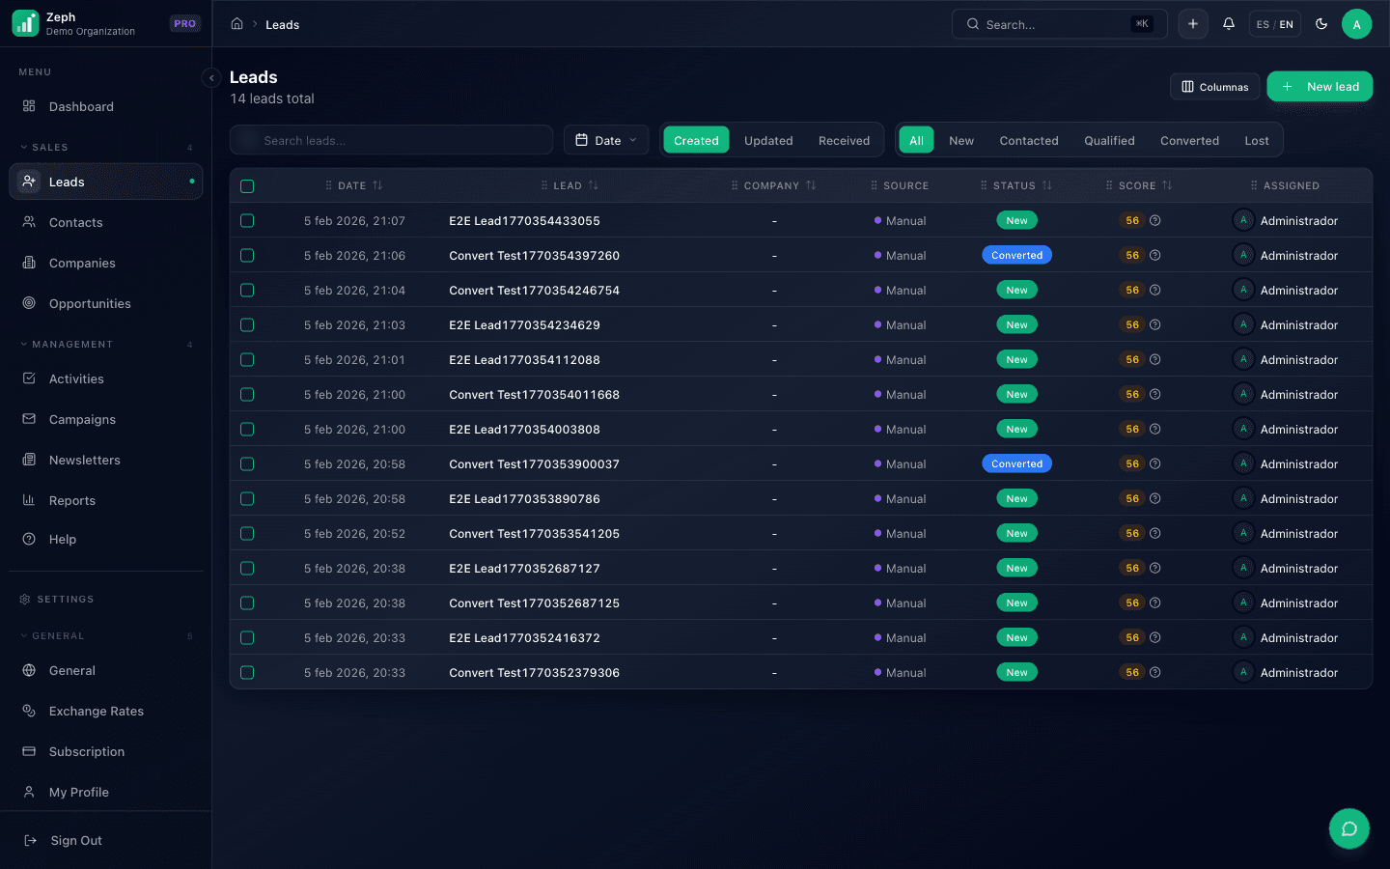Click the home breadcrumb icon
Image resolution: width=1390 pixels, height=869 pixels.
[236, 24]
